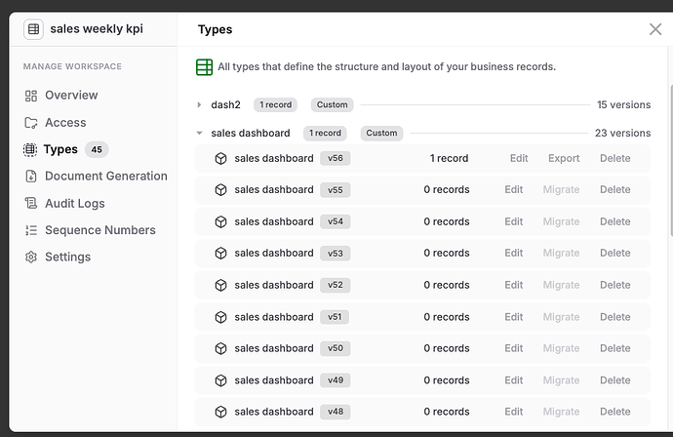Click the workspace table icon beside sales weekly kpi
This screenshot has height=437, width=673.
[x=33, y=29]
